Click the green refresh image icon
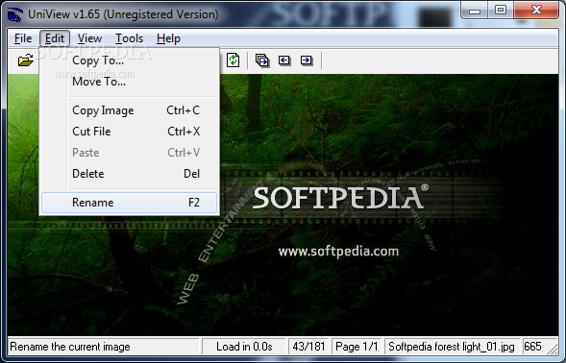The image size is (566, 363). (x=234, y=60)
